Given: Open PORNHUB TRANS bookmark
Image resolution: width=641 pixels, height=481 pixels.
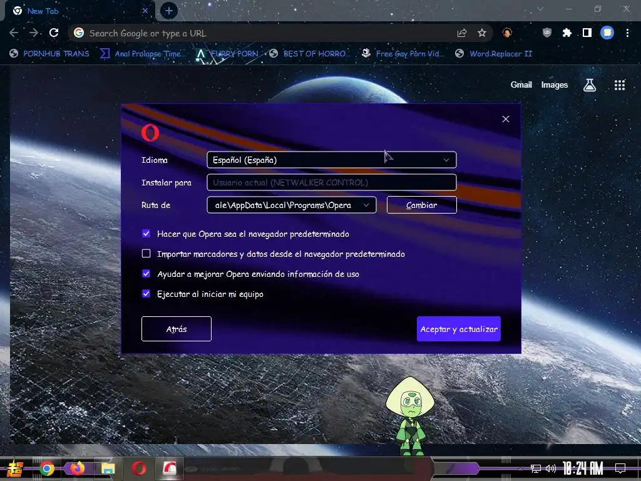Looking at the screenshot, I should click(49, 54).
